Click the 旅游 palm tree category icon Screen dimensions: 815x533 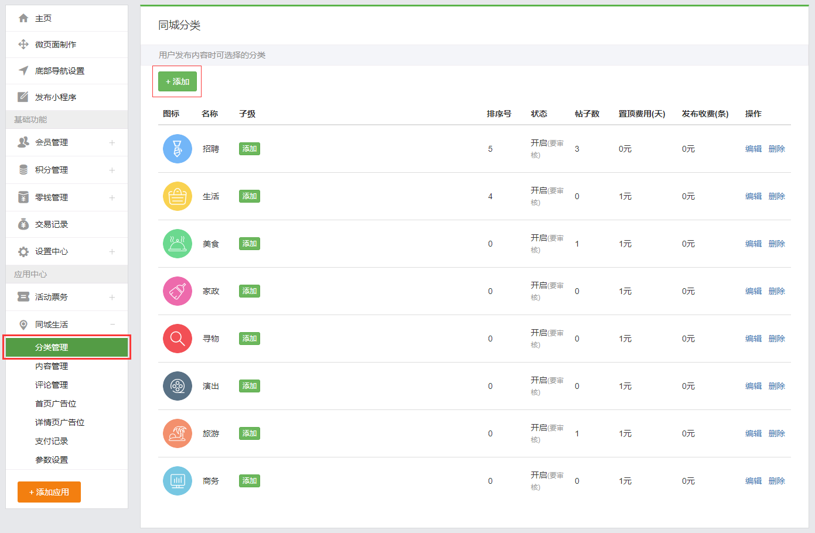click(x=178, y=433)
